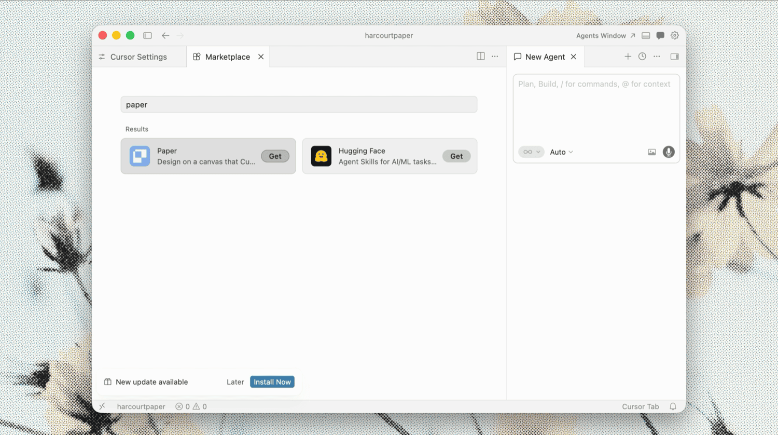Minimize the window with yellow button

point(116,35)
